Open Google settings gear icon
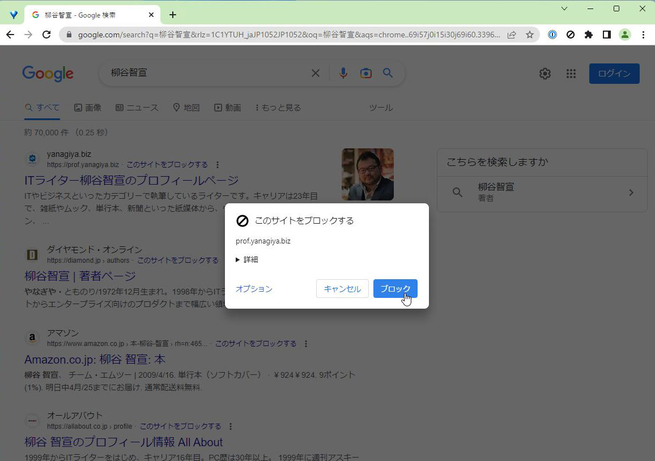 point(545,74)
